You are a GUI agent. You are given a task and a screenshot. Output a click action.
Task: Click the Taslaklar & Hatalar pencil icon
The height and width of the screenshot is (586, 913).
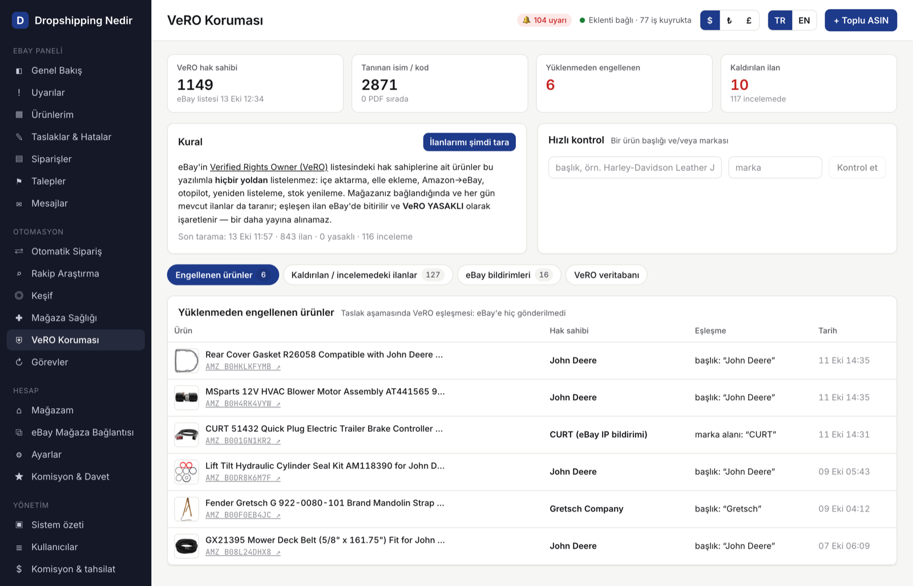19,137
